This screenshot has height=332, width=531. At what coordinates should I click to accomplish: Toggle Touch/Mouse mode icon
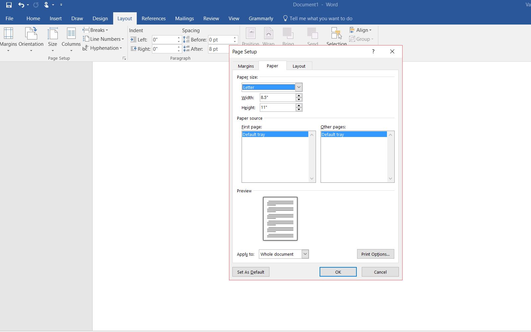[46, 5]
